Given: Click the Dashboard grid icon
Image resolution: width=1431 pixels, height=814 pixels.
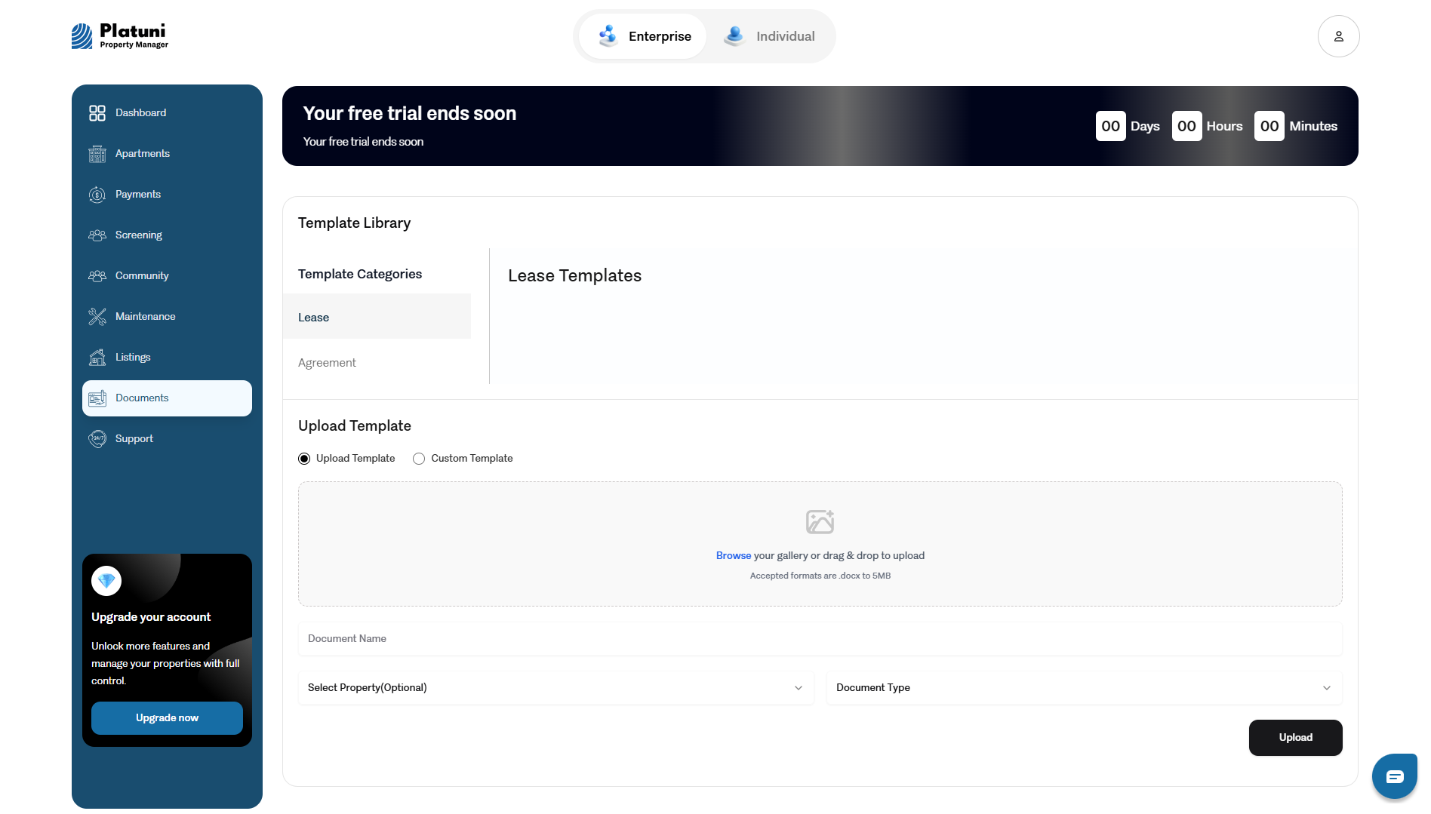Looking at the screenshot, I should (97, 113).
